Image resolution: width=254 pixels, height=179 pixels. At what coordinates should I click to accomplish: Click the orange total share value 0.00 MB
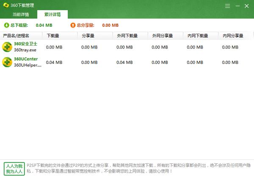coord(110,25)
